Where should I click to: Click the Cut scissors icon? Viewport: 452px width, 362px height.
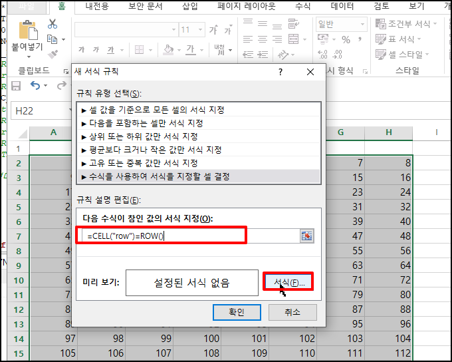[53, 24]
